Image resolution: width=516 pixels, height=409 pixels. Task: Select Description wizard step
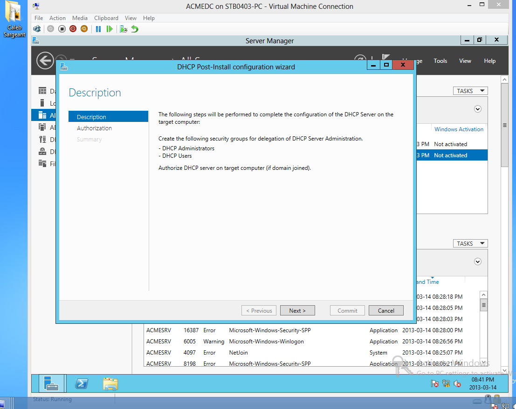click(108, 117)
